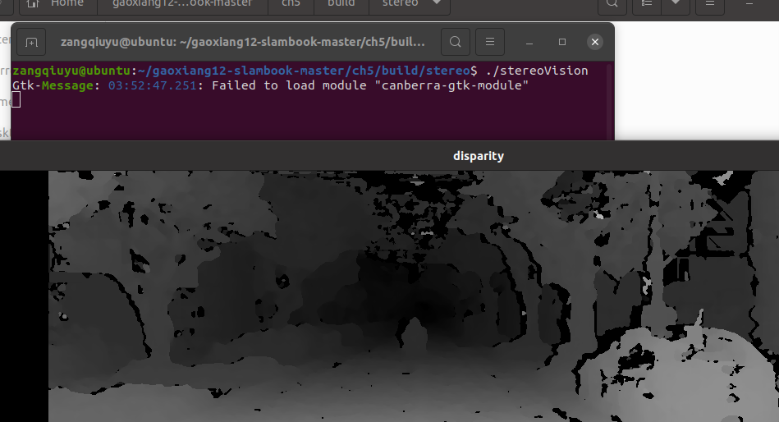Select ch5 folder in path bar
The image size is (779, 422).
pyautogui.click(x=291, y=5)
